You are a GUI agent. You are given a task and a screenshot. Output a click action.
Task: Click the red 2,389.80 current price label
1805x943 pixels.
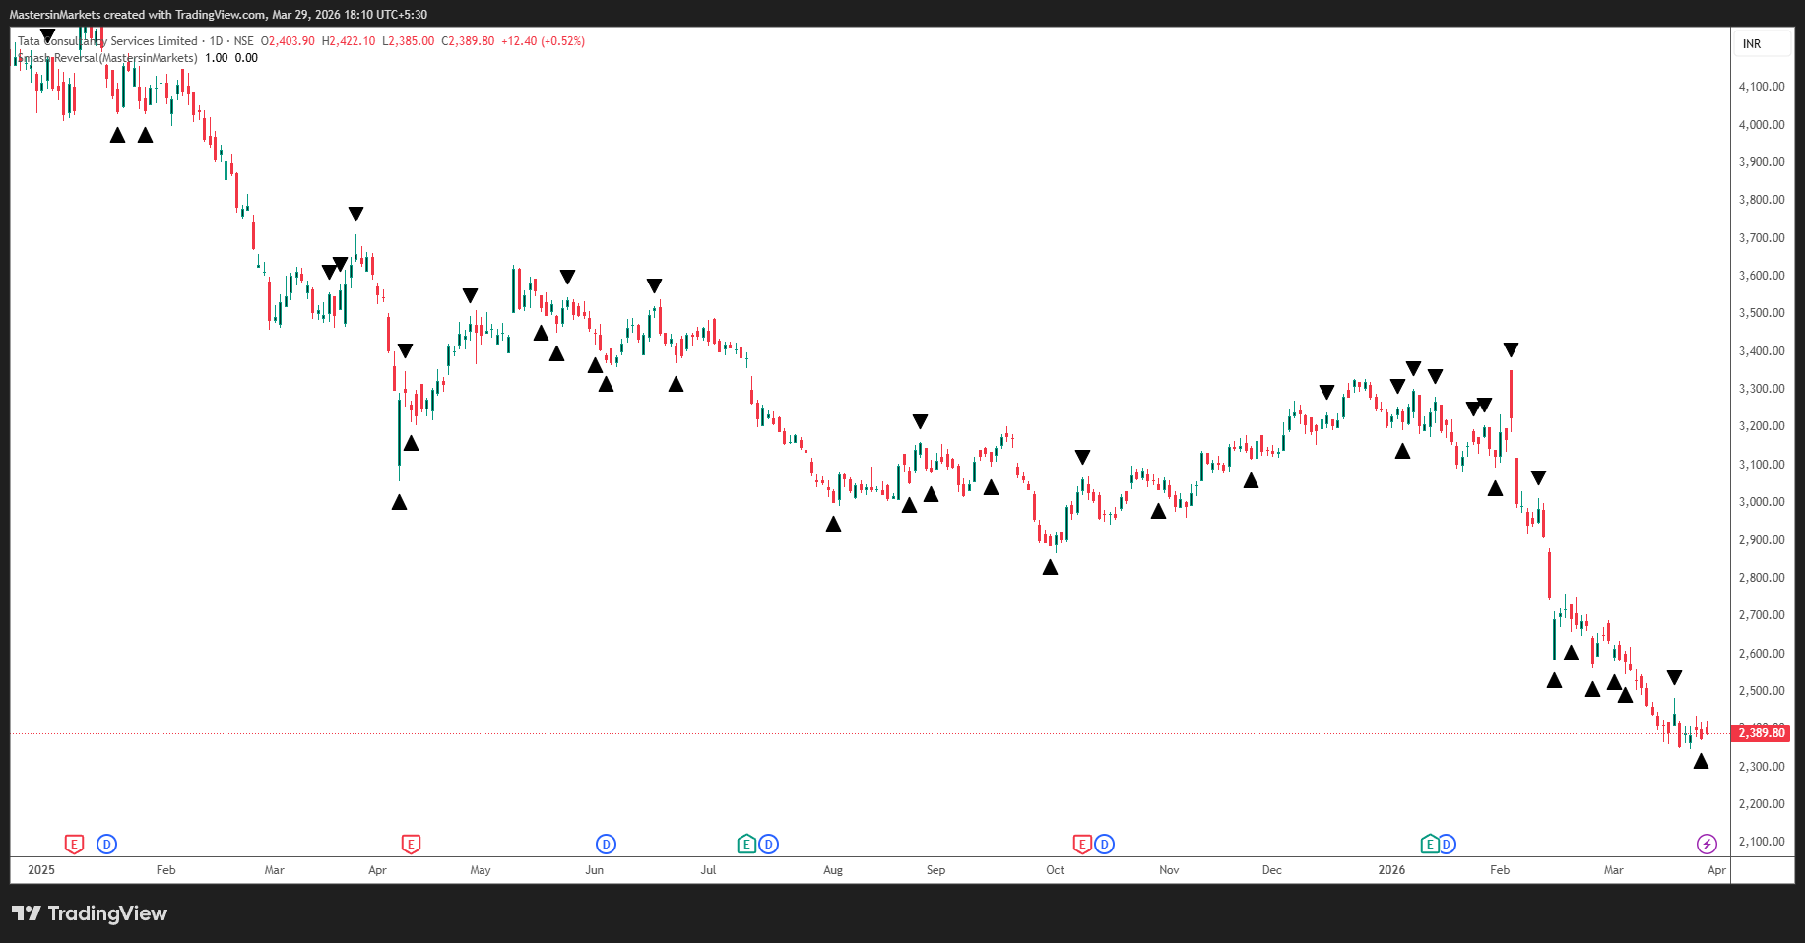1762,733
